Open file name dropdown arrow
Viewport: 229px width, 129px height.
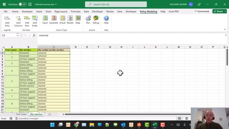(x=56, y=4)
